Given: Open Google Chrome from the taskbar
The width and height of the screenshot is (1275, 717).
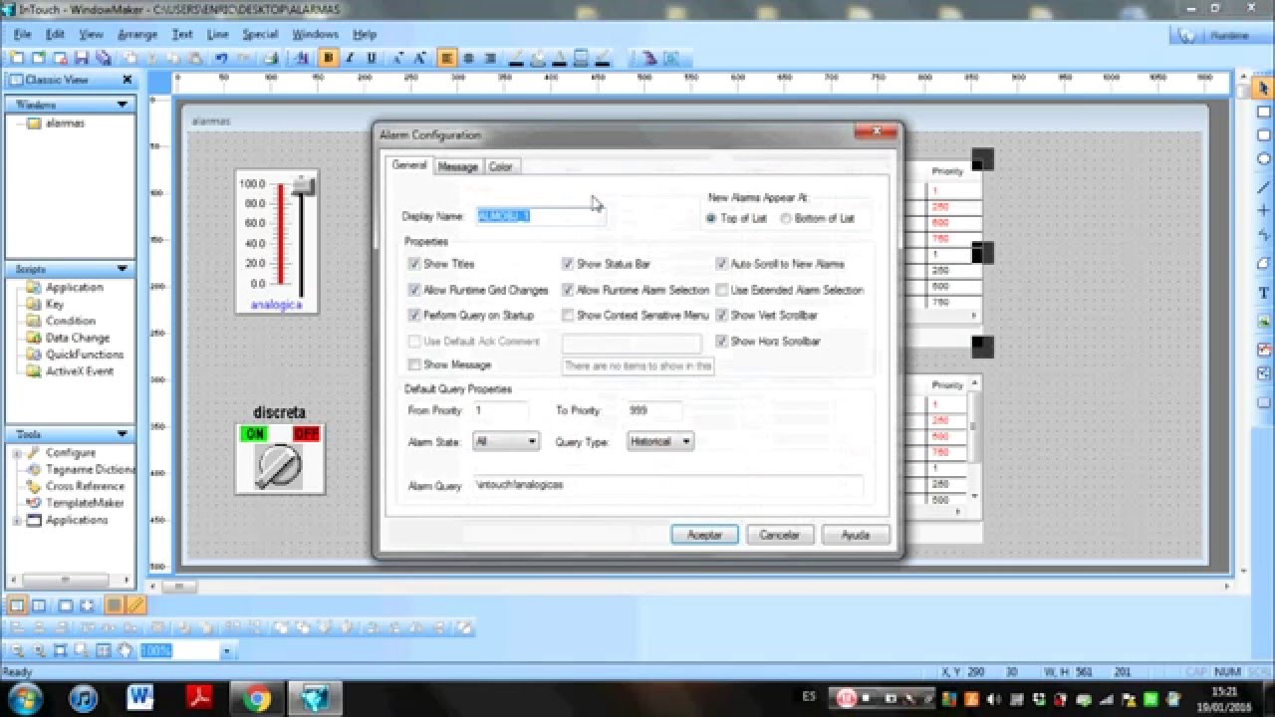Looking at the screenshot, I should pyautogui.click(x=257, y=699).
